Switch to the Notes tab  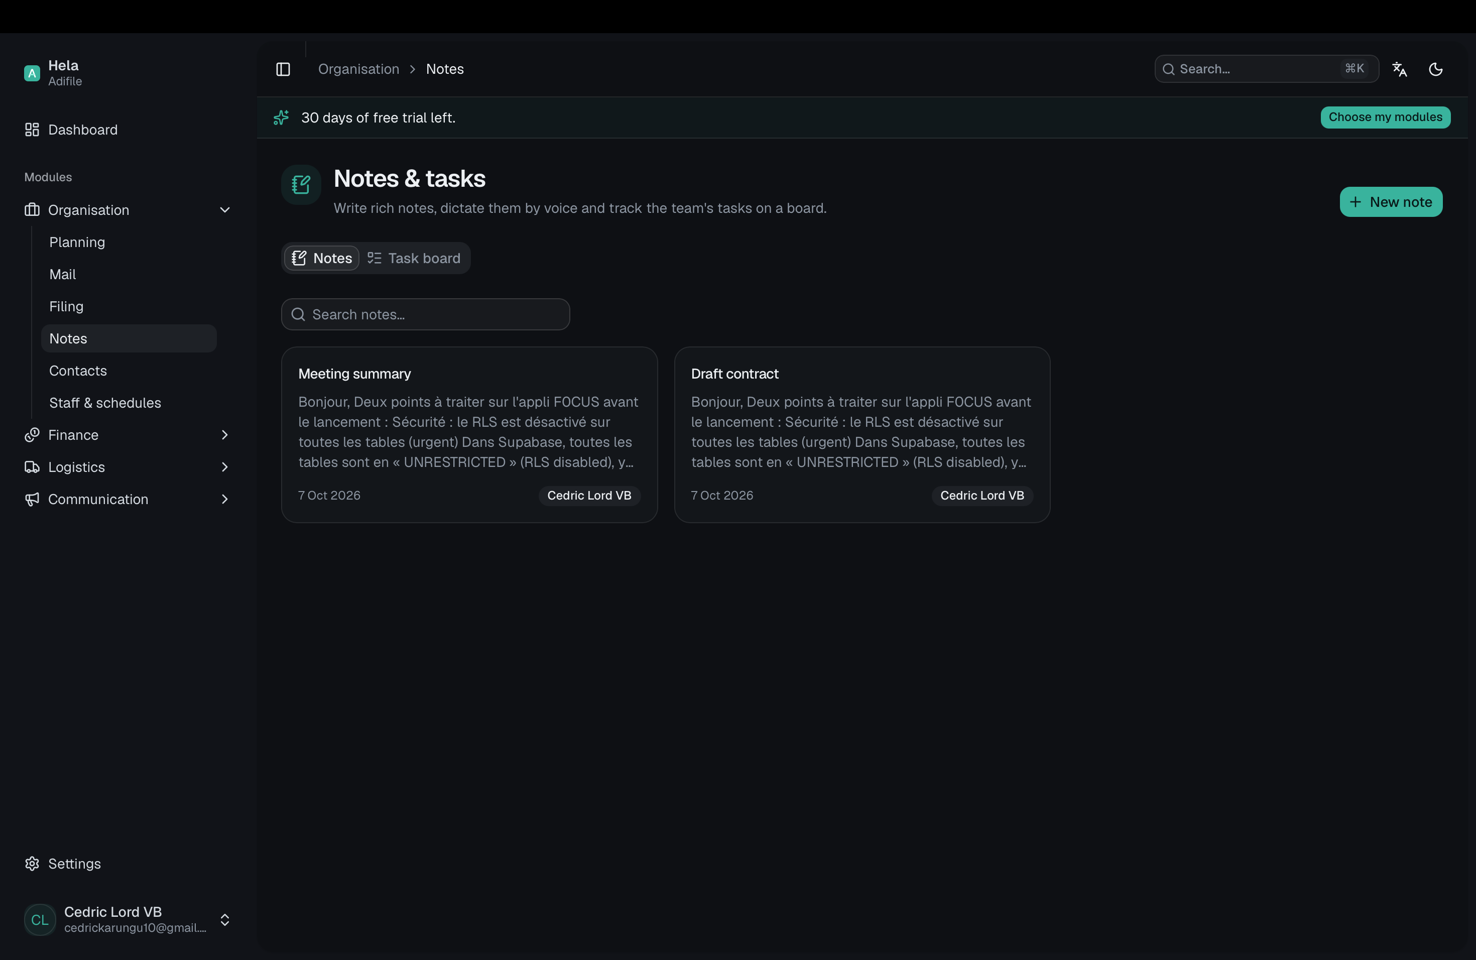click(x=322, y=258)
